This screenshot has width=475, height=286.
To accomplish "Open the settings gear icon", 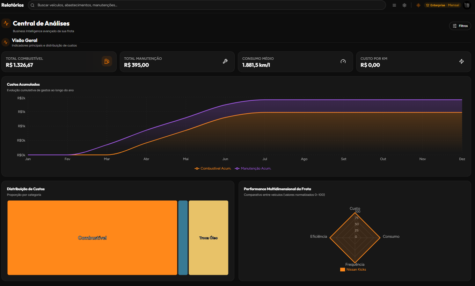I will click(x=404, y=5).
